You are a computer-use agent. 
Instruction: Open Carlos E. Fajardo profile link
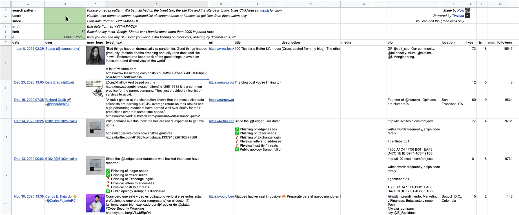pos(61,199)
